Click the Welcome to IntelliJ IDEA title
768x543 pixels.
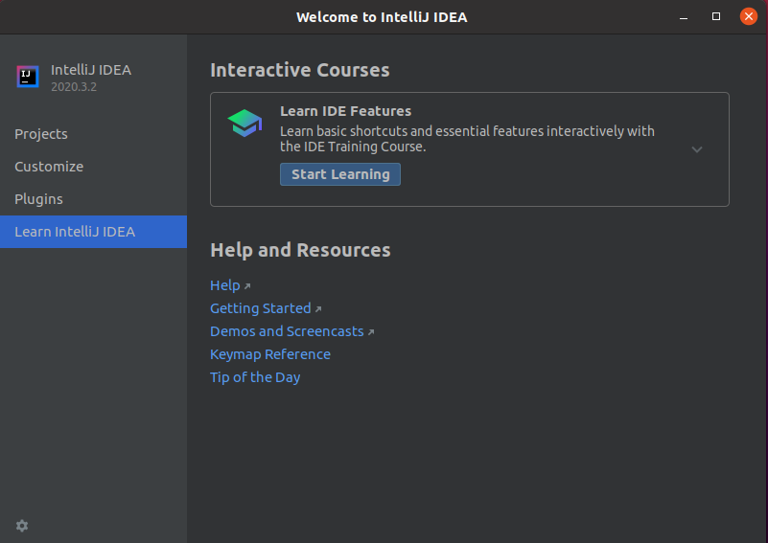coord(382,17)
